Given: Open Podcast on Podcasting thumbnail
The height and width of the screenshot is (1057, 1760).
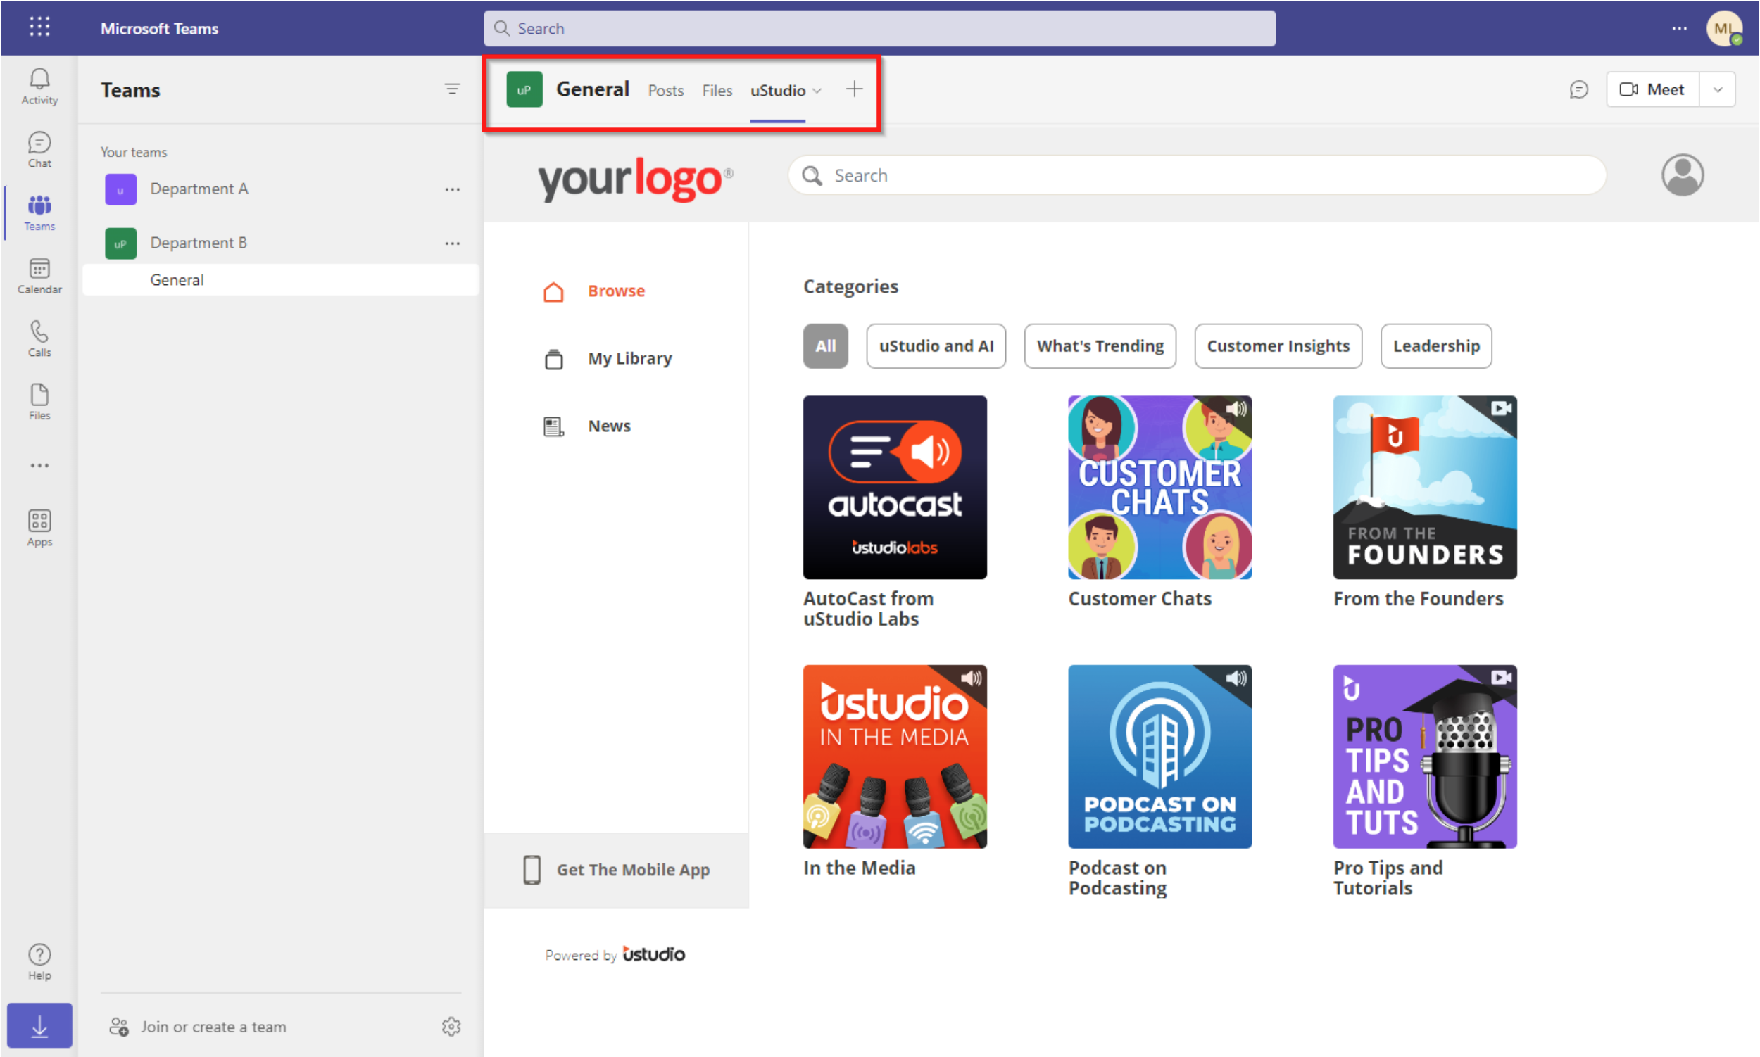Looking at the screenshot, I should 1159,757.
